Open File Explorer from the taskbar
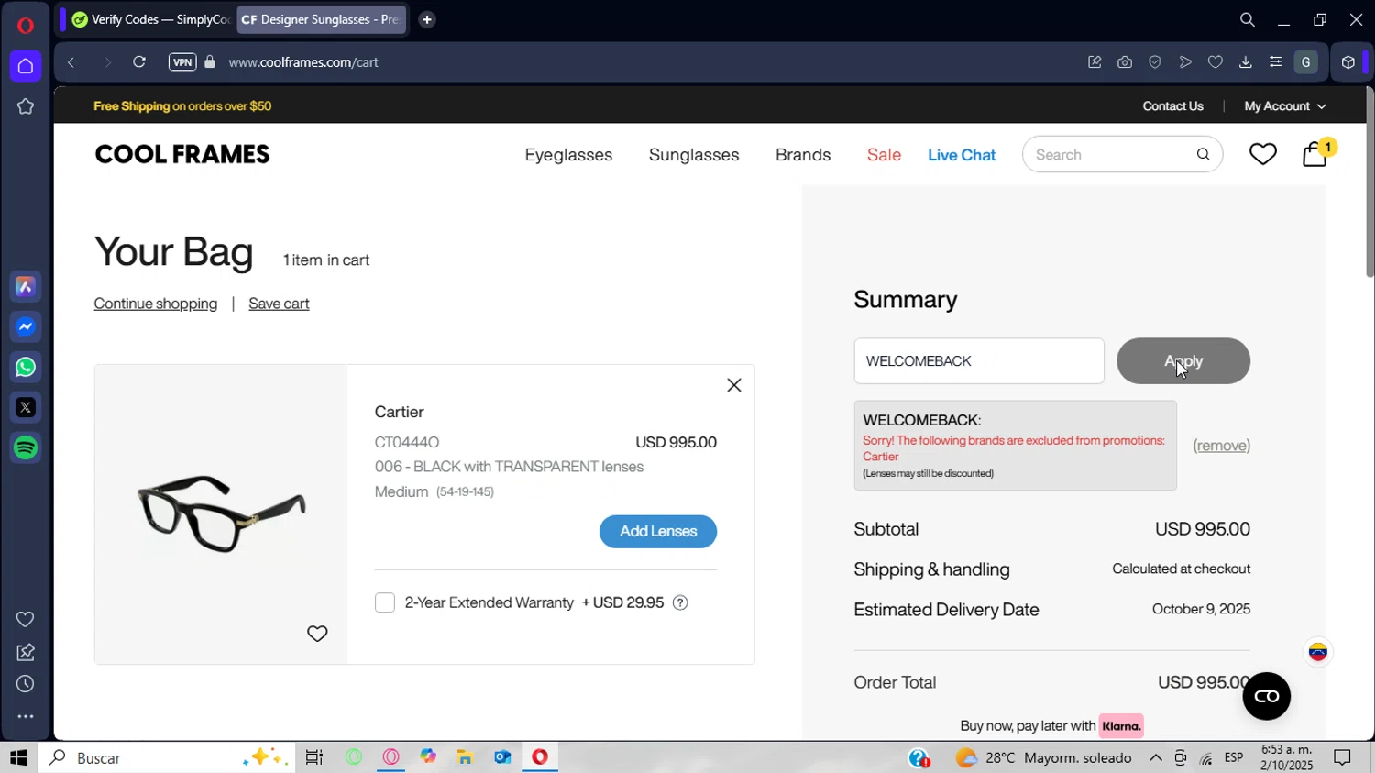1375x773 pixels. click(x=465, y=757)
